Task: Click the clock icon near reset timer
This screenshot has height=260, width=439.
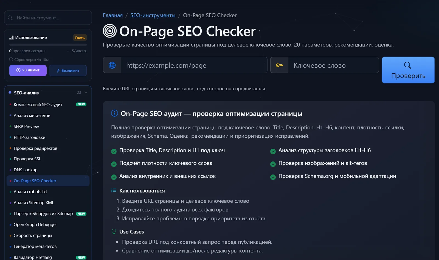Action: coord(11,59)
